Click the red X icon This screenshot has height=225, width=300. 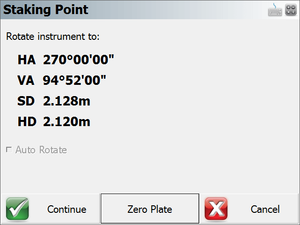216,209
